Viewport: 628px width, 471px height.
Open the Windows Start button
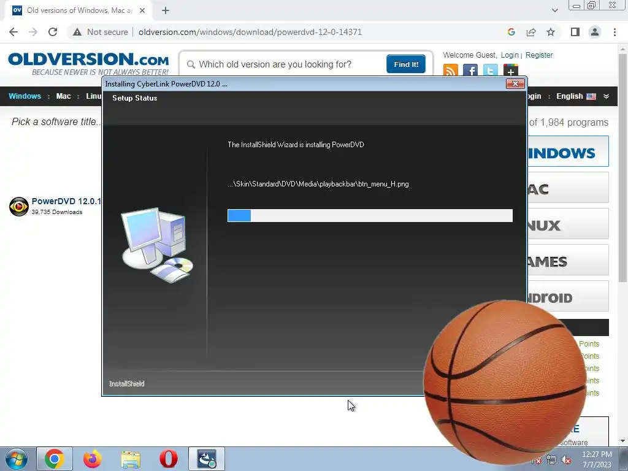point(17,459)
